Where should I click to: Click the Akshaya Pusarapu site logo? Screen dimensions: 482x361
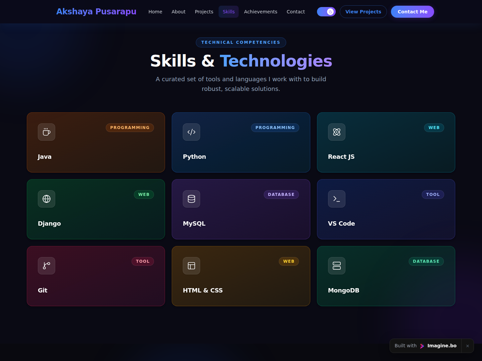tap(96, 12)
